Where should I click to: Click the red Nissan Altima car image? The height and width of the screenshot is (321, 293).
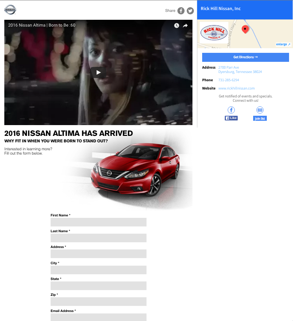[x=135, y=170]
